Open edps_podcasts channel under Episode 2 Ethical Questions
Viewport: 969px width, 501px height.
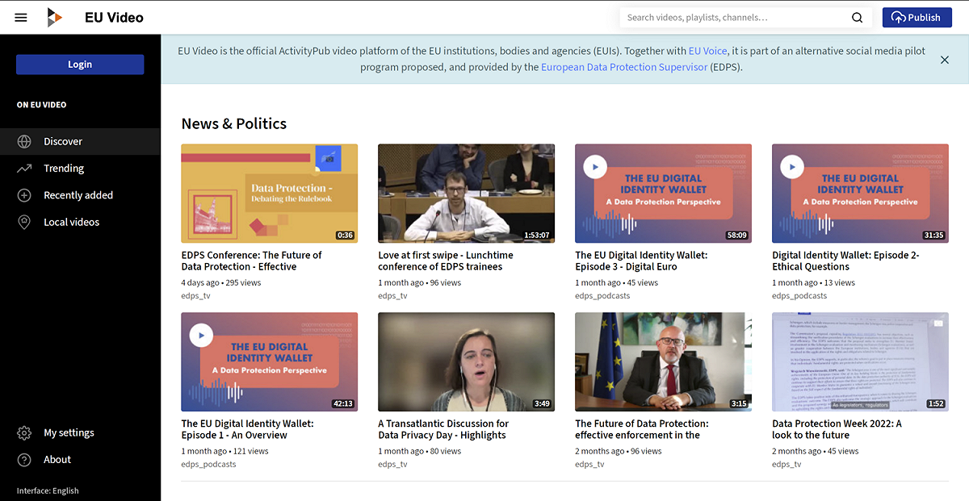(799, 295)
